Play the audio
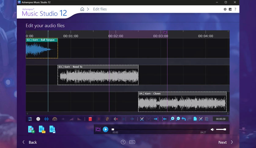 pos(105,129)
